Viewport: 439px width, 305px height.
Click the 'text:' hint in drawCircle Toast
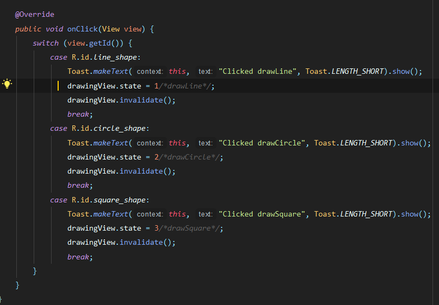point(205,143)
